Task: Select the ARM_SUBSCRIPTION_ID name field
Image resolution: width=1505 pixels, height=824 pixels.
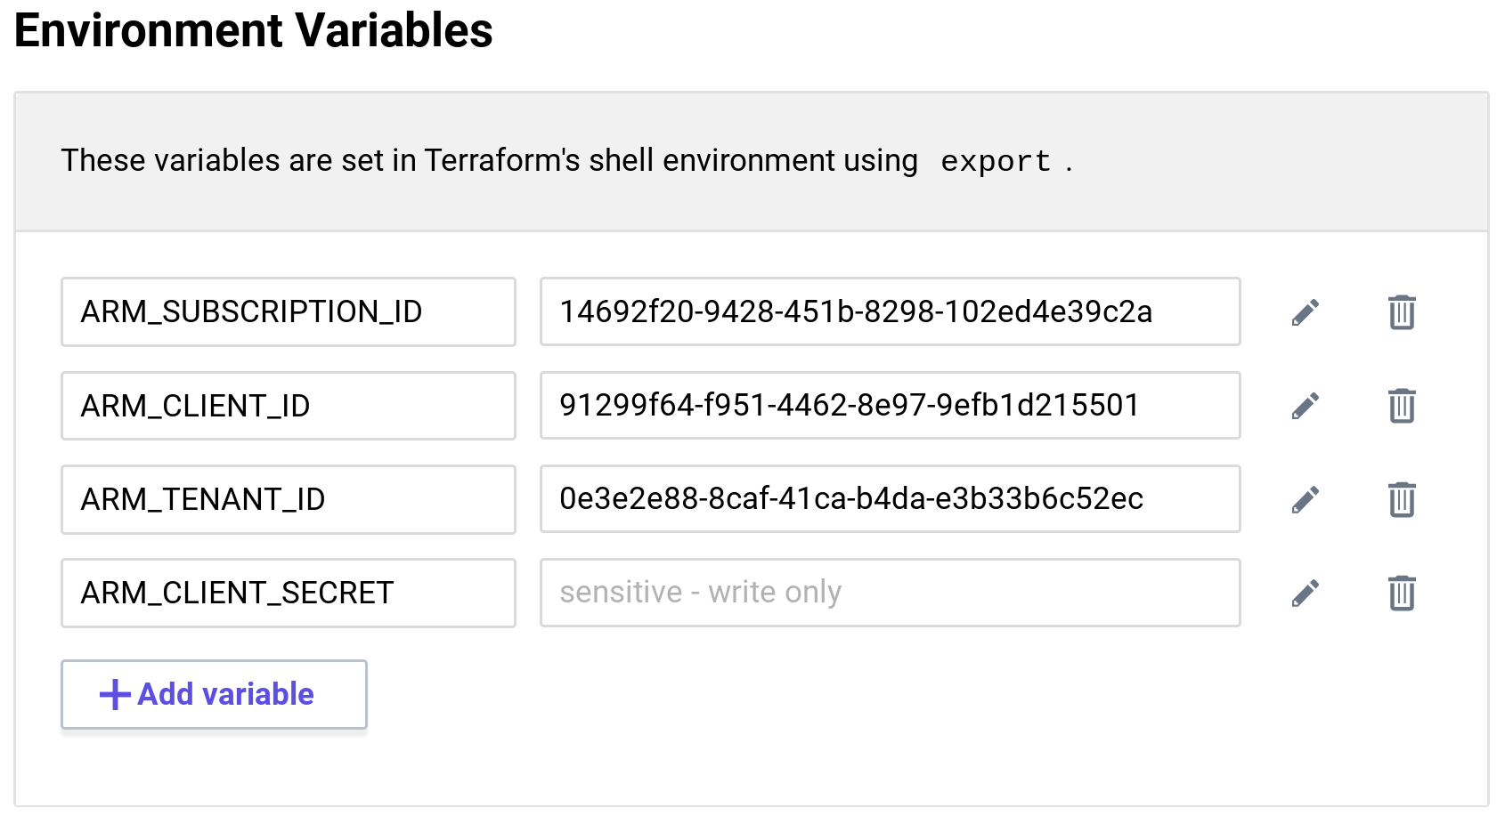Action: pyautogui.click(x=288, y=311)
